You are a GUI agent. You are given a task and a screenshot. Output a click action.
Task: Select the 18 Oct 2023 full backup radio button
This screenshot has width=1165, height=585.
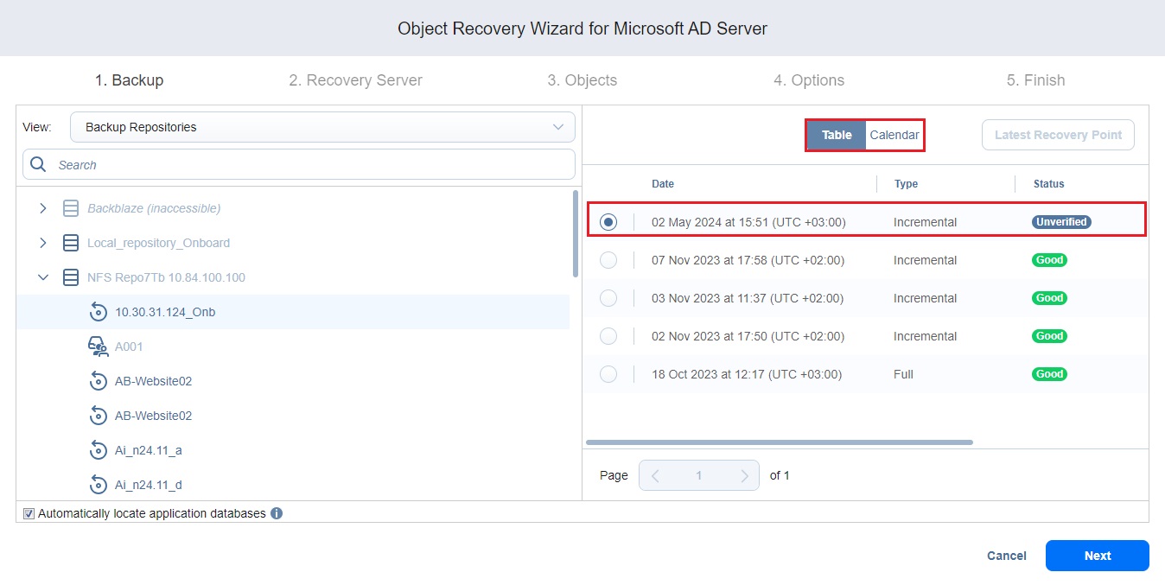point(608,374)
